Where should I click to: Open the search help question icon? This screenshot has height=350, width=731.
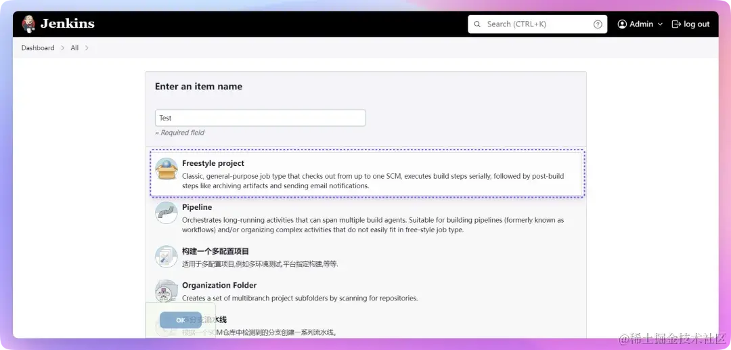point(598,24)
